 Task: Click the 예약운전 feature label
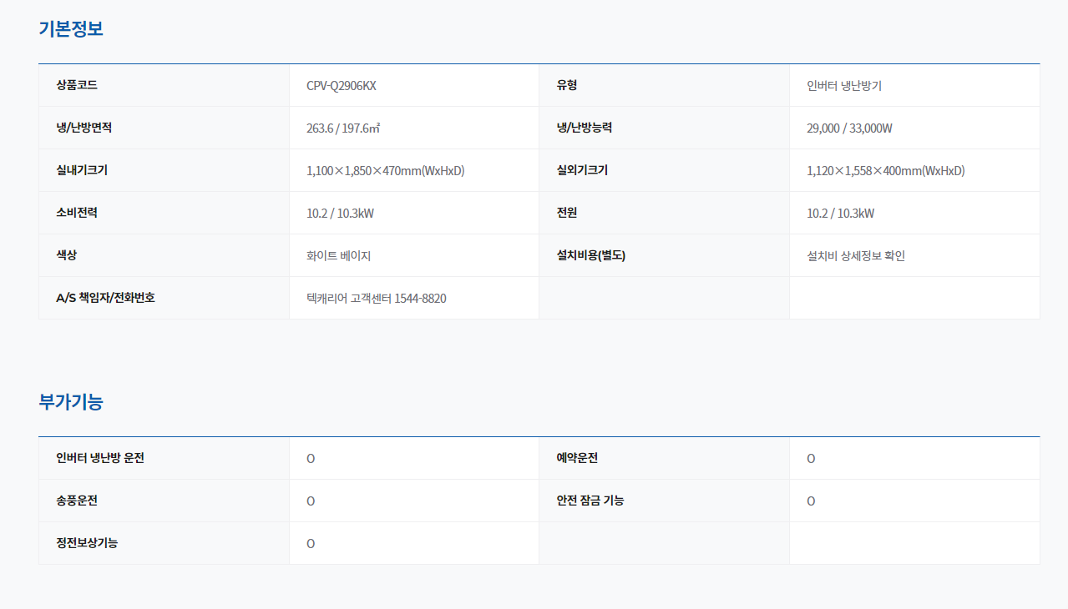(577, 458)
